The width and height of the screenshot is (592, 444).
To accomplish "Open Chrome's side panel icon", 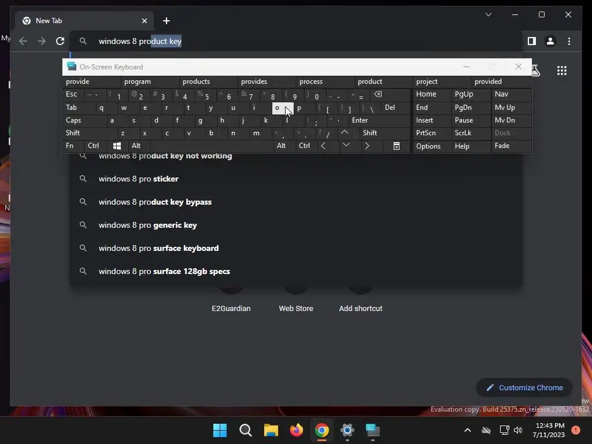I will point(532,41).
